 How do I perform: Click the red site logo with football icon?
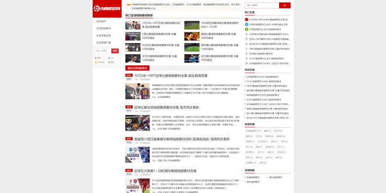107,8
